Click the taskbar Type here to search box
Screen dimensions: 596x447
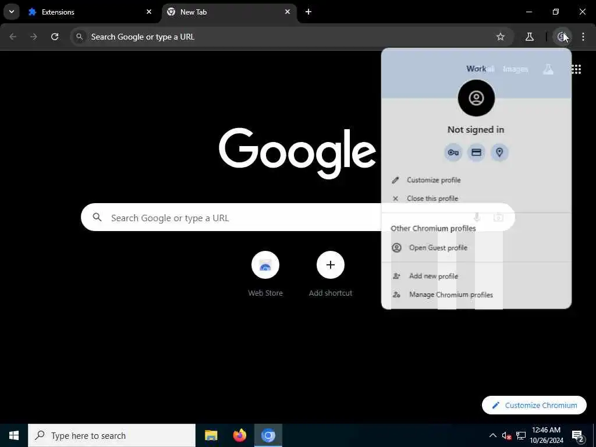[x=112, y=435]
